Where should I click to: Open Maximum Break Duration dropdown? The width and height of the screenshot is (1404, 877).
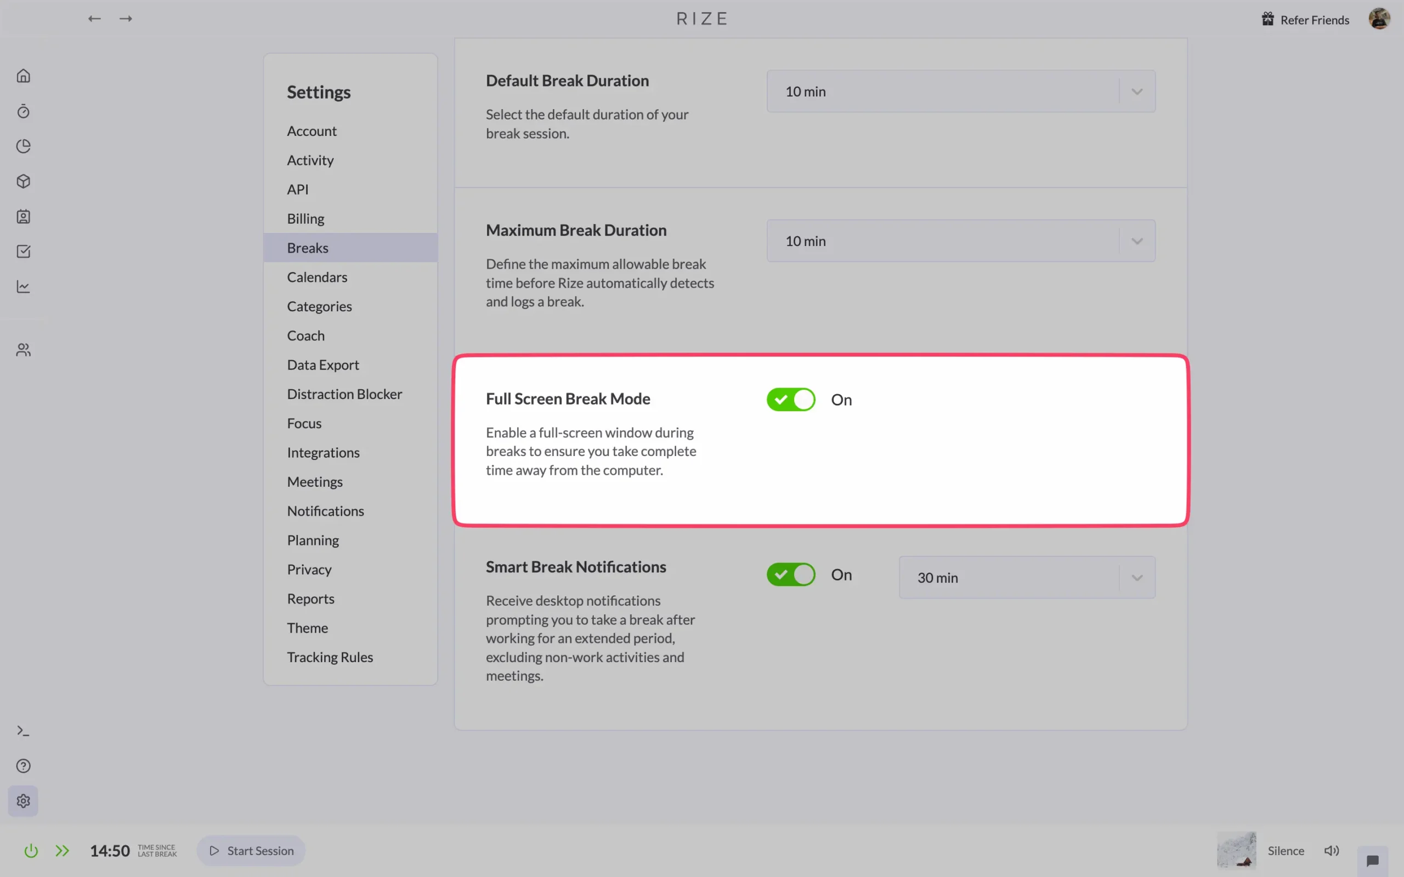point(961,241)
